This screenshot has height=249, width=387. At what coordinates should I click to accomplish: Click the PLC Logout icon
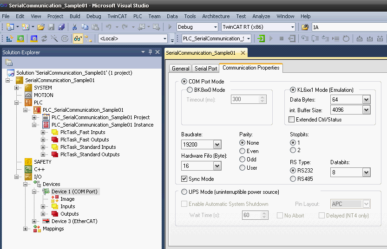tap(292, 38)
